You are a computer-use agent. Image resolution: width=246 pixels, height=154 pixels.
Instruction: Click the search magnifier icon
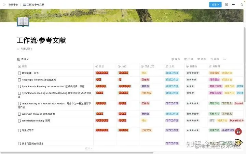242,5
